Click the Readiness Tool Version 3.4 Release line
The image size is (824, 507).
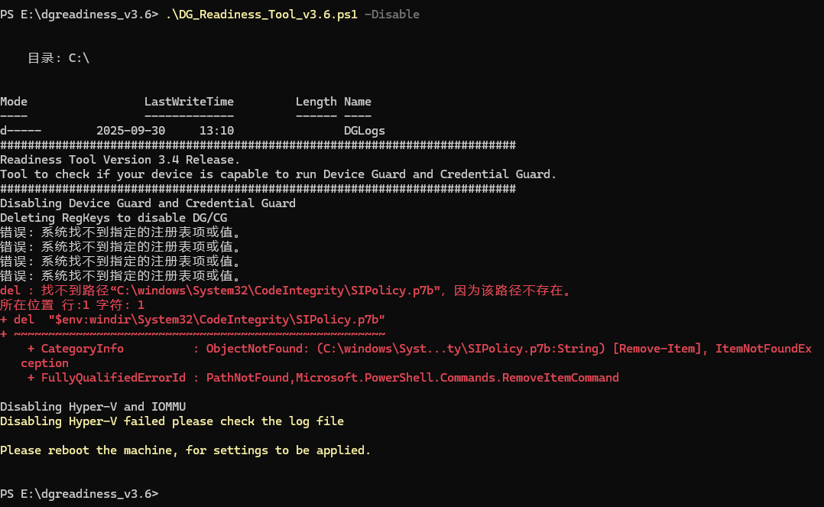(x=120, y=160)
